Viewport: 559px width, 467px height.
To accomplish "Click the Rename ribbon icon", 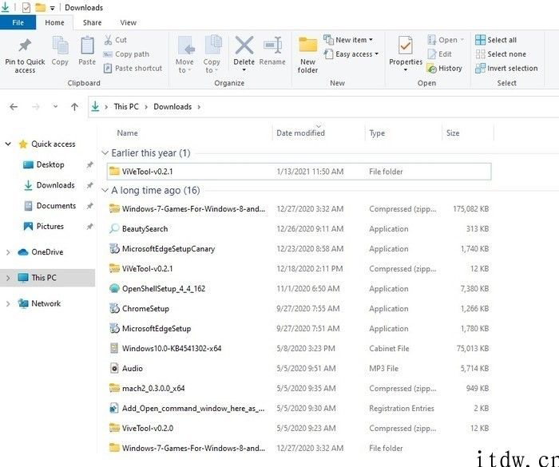I will [x=273, y=46].
